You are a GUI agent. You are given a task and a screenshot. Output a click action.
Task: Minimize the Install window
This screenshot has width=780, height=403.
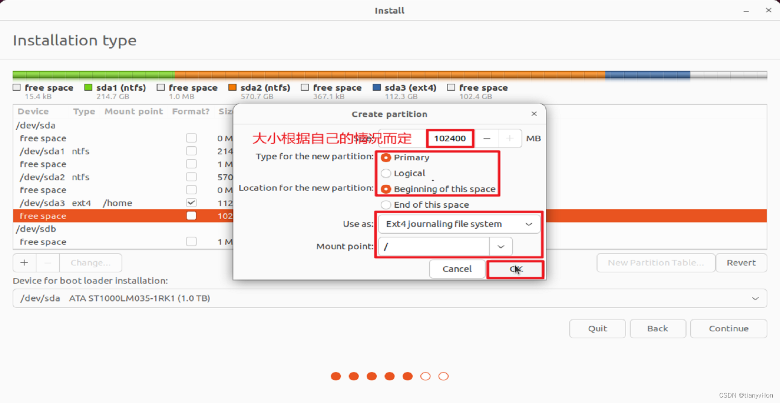point(746,10)
